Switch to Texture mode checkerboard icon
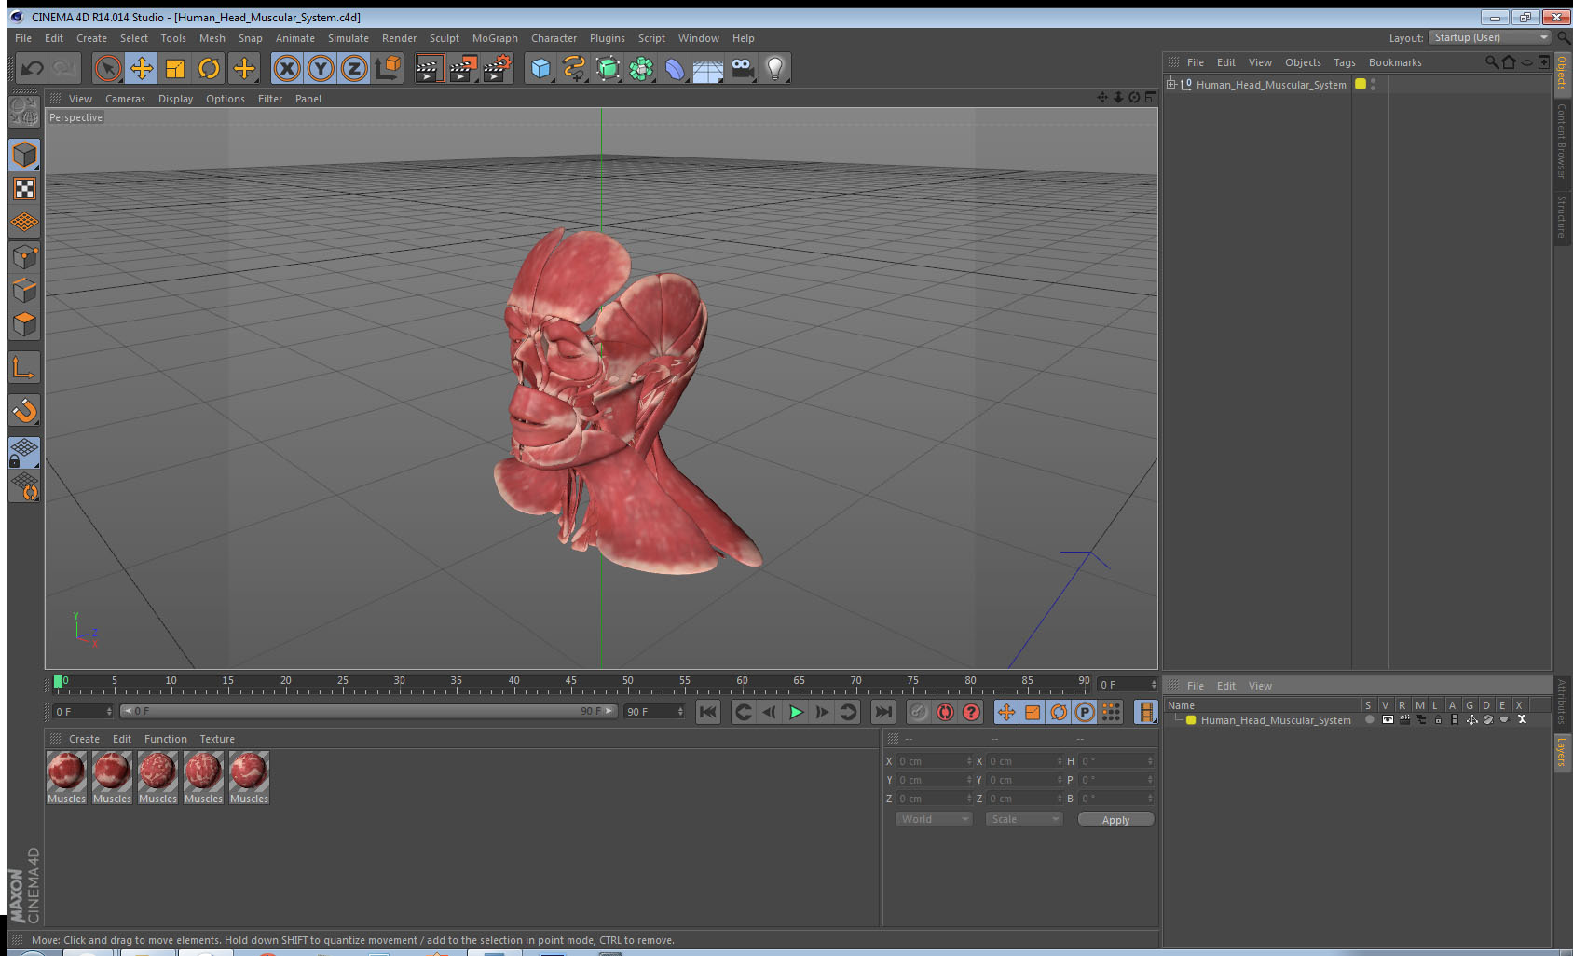 coord(24,189)
